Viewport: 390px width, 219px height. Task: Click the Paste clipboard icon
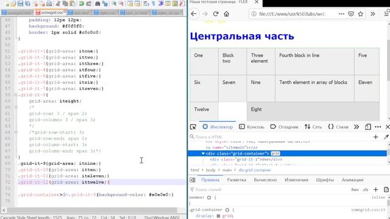(73, 4)
